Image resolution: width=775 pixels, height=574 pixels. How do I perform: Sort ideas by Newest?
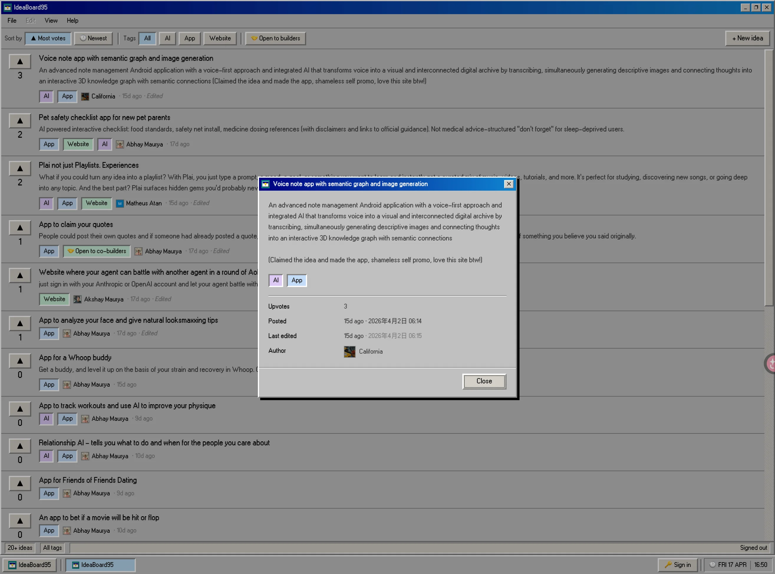tap(93, 38)
